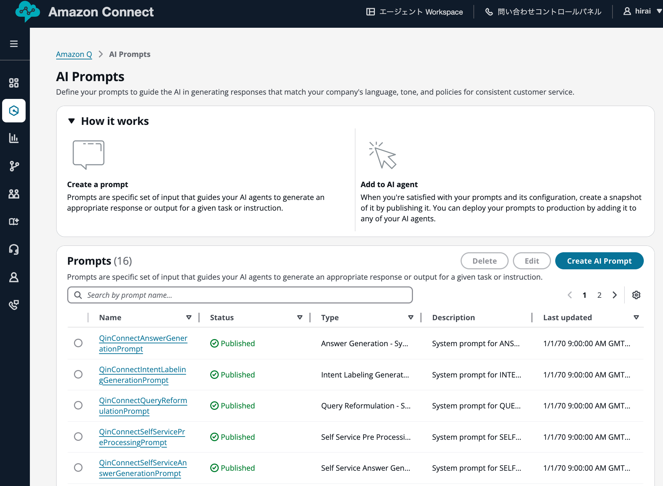The height and width of the screenshot is (486, 663).
Task: Sort by the Last updated column arrow
Action: point(636,317)
